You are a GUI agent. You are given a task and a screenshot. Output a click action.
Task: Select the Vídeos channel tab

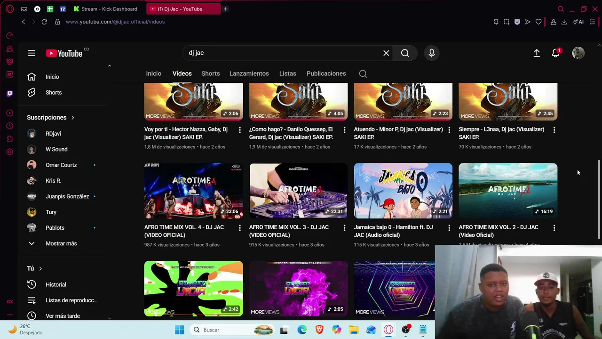point(182,73)
